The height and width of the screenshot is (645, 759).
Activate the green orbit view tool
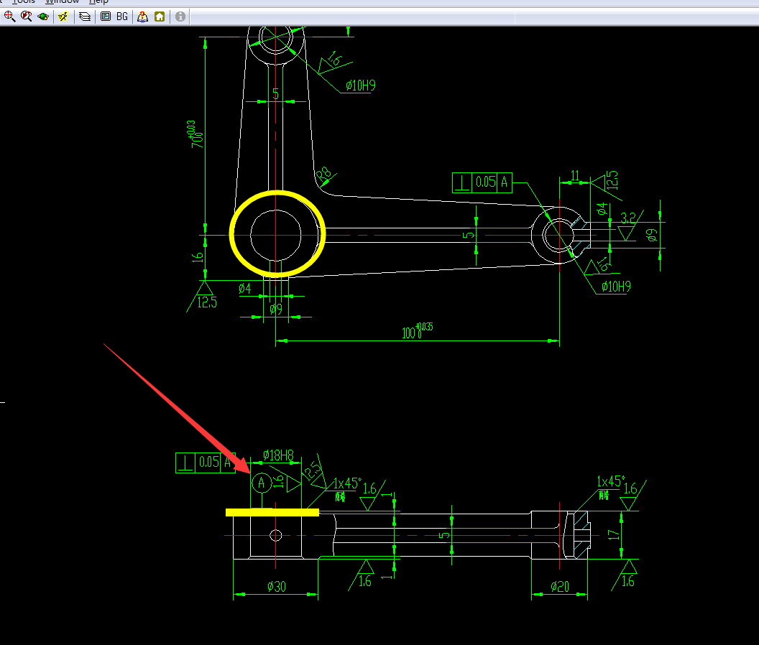point(43,17)
